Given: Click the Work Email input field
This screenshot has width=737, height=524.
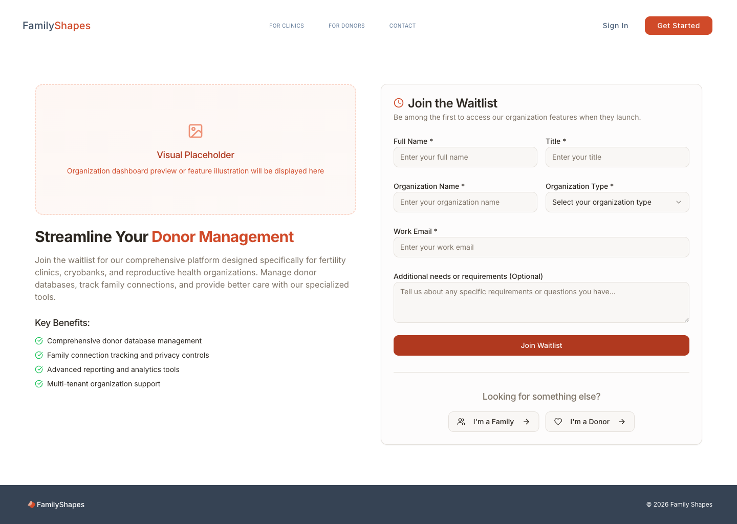Looking at the screenshot, I should click(541, 247).
